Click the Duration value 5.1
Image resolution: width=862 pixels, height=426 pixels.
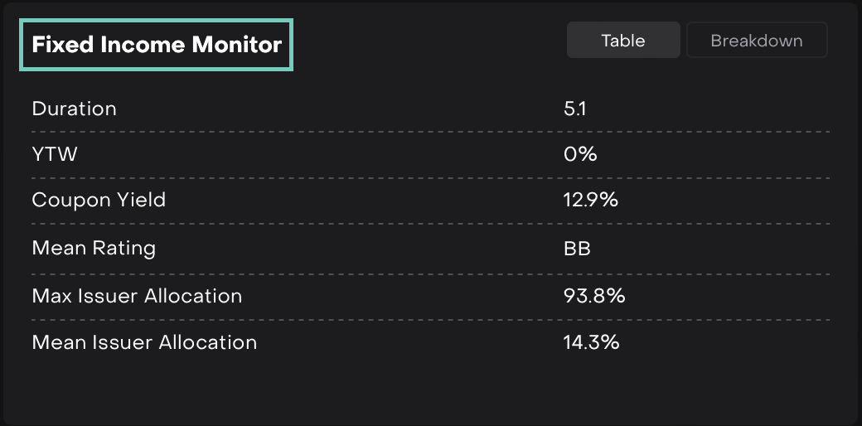pyautogui.click(x=574, y=109)
